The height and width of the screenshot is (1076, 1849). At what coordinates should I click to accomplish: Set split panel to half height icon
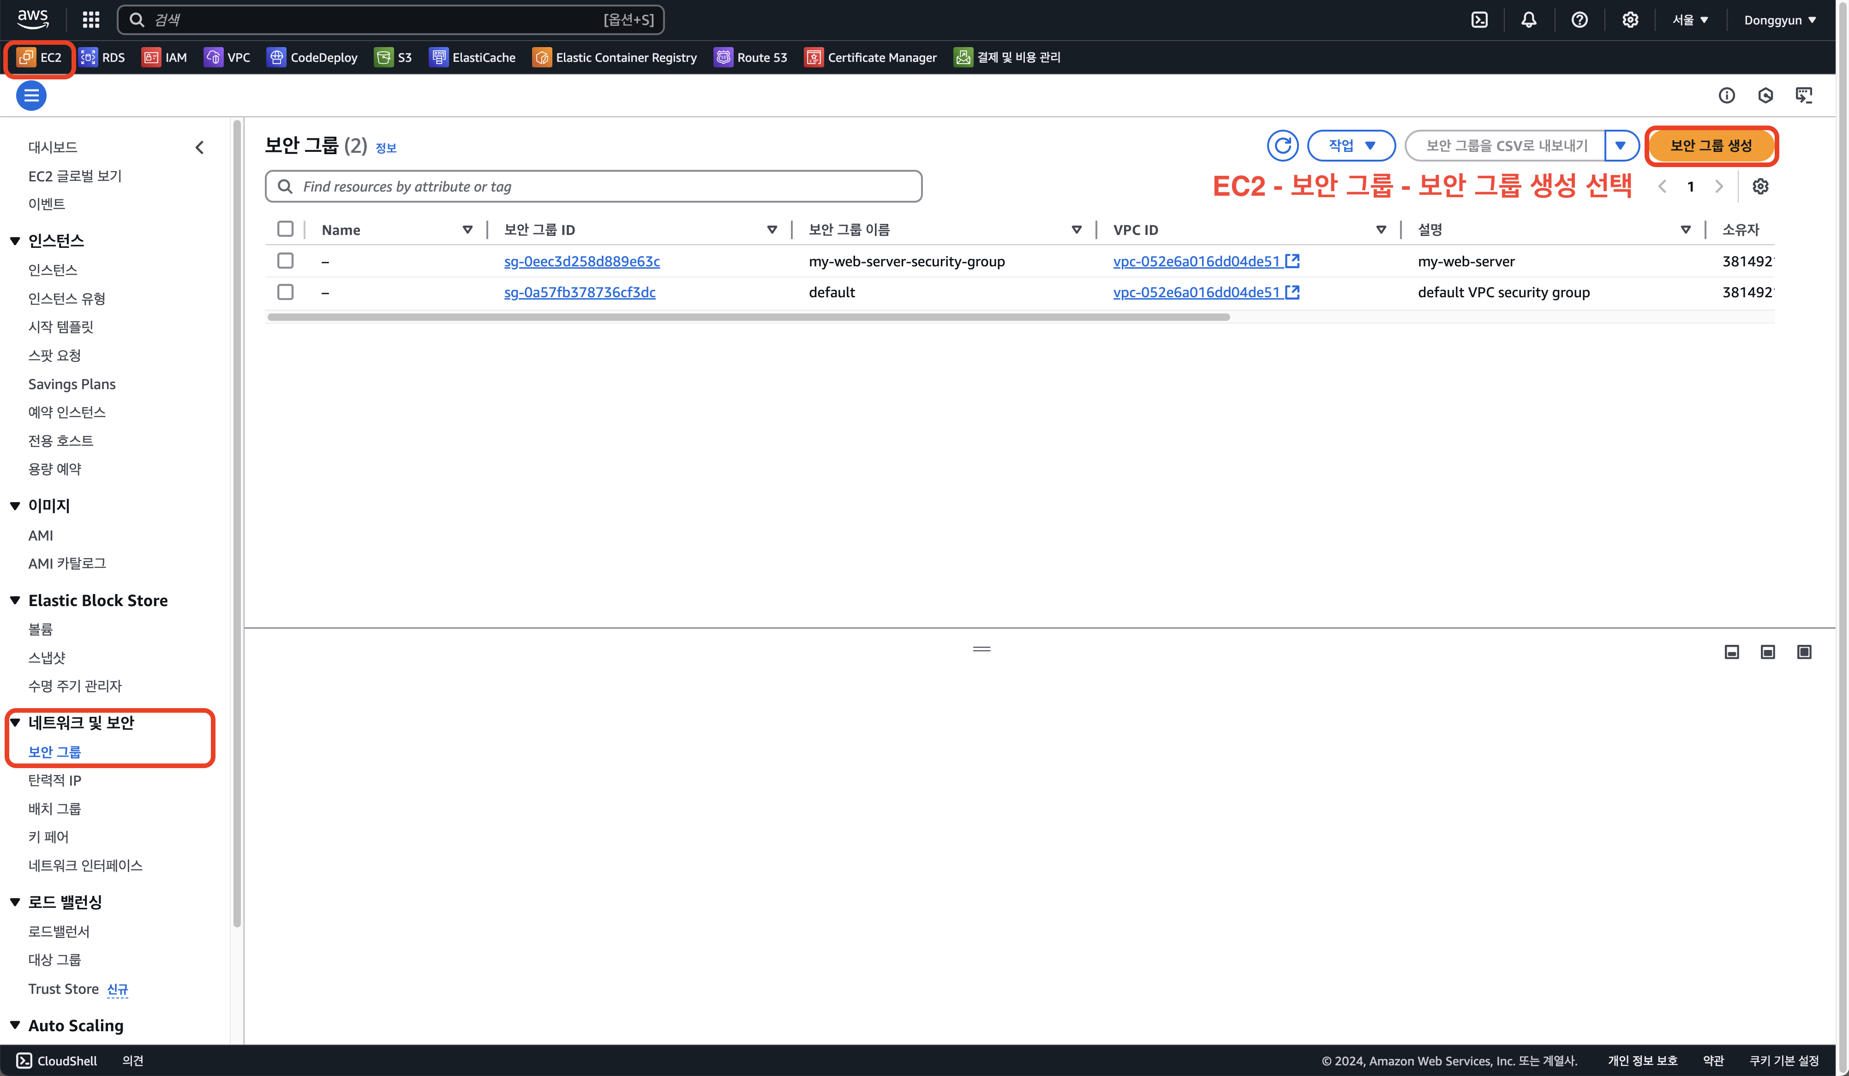point(1768,652)
